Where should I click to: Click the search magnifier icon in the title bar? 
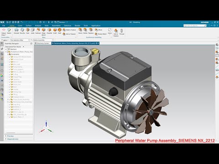point(205,26)
